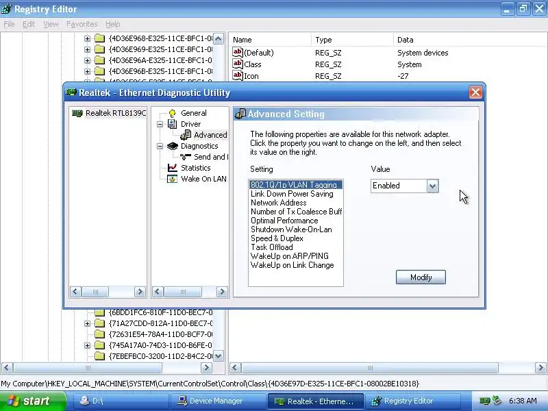Screen dimensions: 548x411
Task: Expand the {4D36E96B-E325 registry key
Action: (x=88, y=71)
